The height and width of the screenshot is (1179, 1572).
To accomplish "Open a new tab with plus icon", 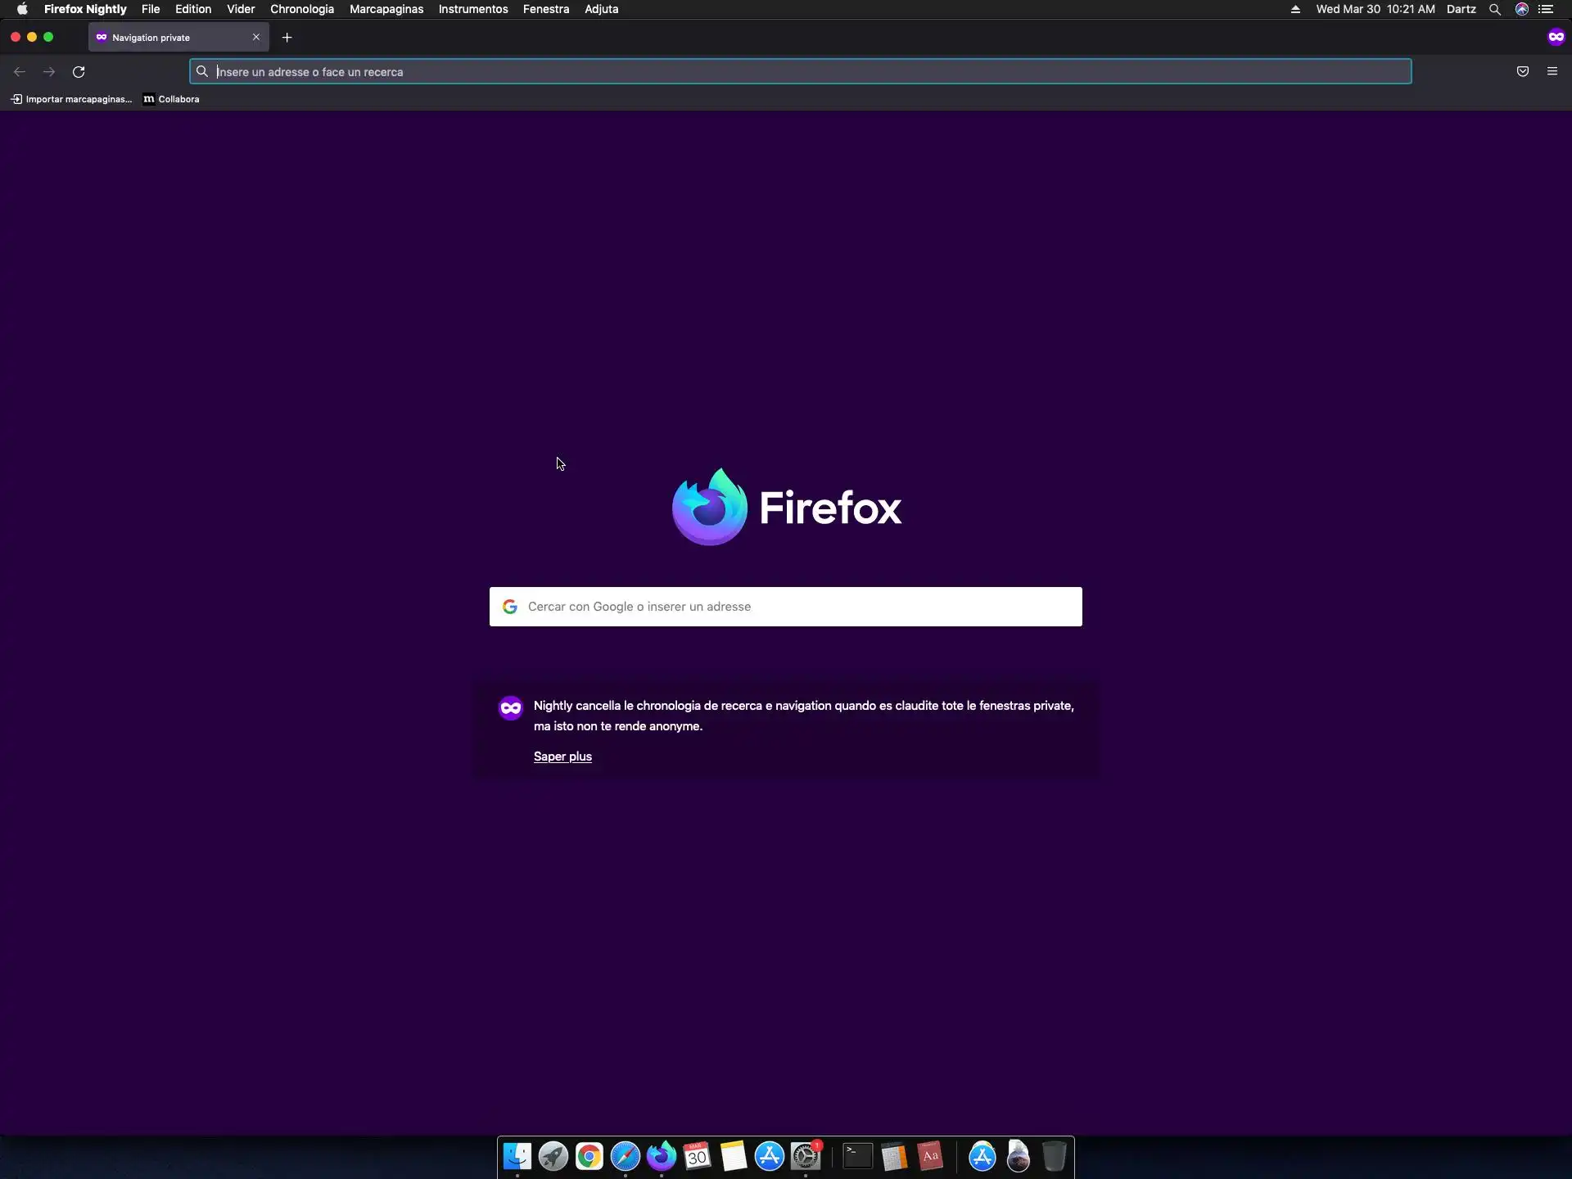I will pos(287,38).
